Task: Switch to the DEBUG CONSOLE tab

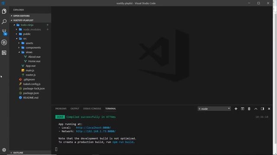Action: tap(92, 108)
